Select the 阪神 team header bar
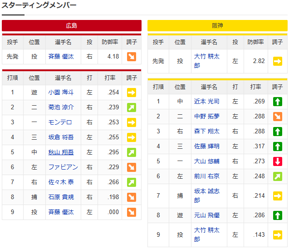Viewport: 289px width, 249px height. (x=217, y=25)
